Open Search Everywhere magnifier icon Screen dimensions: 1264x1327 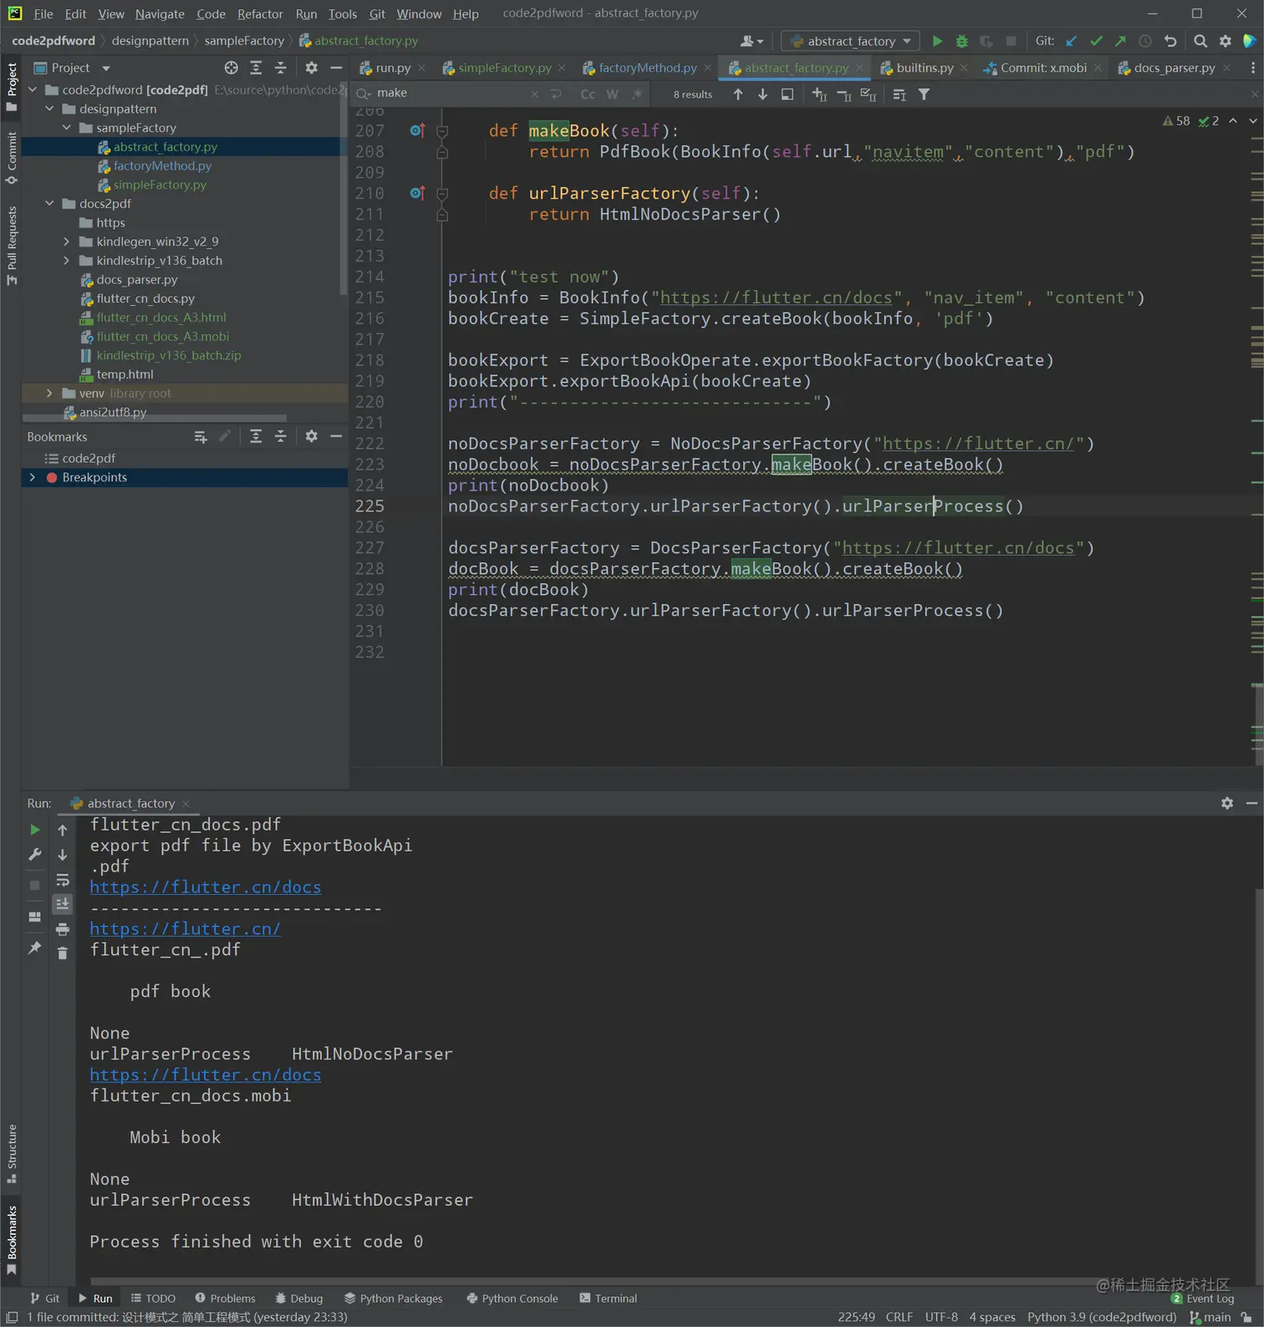coord(1200,41)
